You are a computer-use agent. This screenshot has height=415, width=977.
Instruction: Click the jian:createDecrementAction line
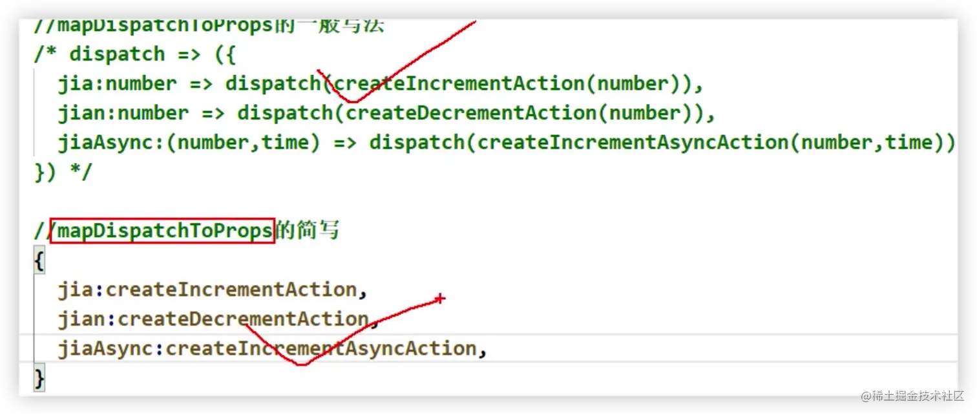point(218,319)
